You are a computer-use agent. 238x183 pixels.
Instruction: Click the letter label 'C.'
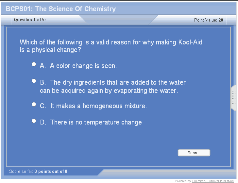pyautogui.click(x=43, y=106)
